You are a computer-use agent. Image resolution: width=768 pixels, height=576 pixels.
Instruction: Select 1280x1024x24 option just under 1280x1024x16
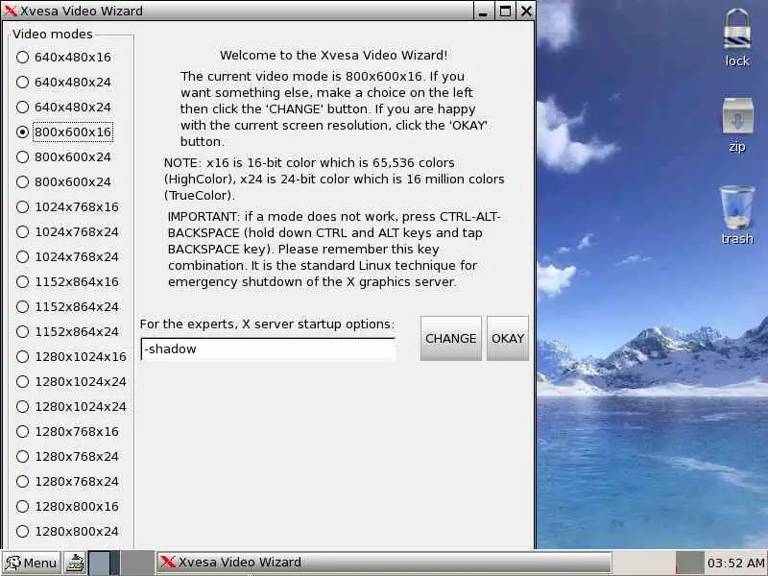point(71,382)
